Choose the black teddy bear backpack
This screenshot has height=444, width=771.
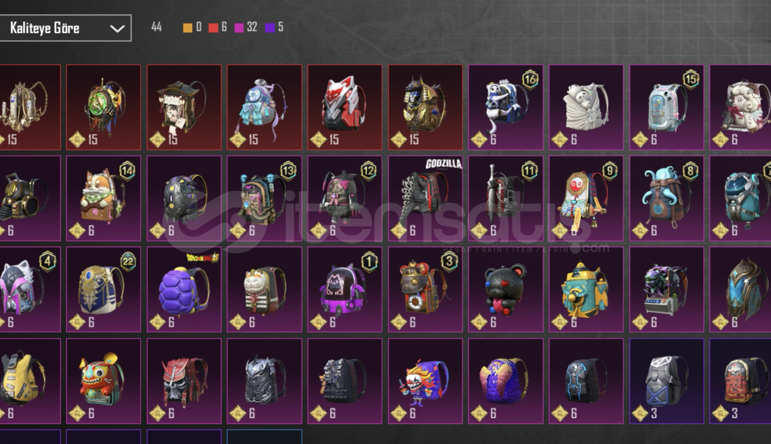point(506,289)
